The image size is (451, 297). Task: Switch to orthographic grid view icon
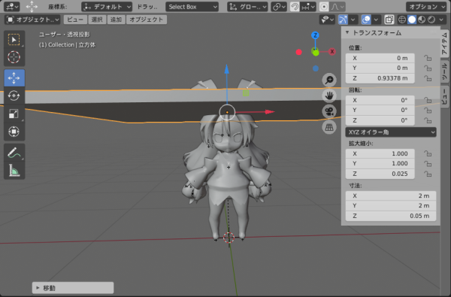pos(329,127)
